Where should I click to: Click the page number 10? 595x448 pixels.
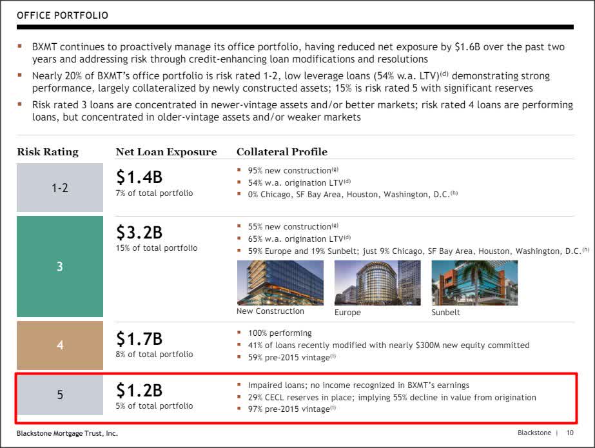570,433
